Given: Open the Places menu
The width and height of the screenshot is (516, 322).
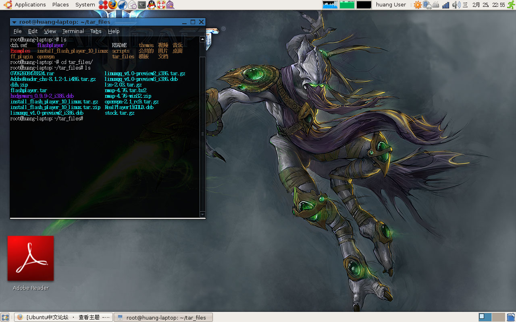Looking at the screenshot, I should 60,5.
